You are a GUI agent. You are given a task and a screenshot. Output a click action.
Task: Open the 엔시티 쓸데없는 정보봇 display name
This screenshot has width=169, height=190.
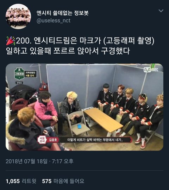coord(63,13)
